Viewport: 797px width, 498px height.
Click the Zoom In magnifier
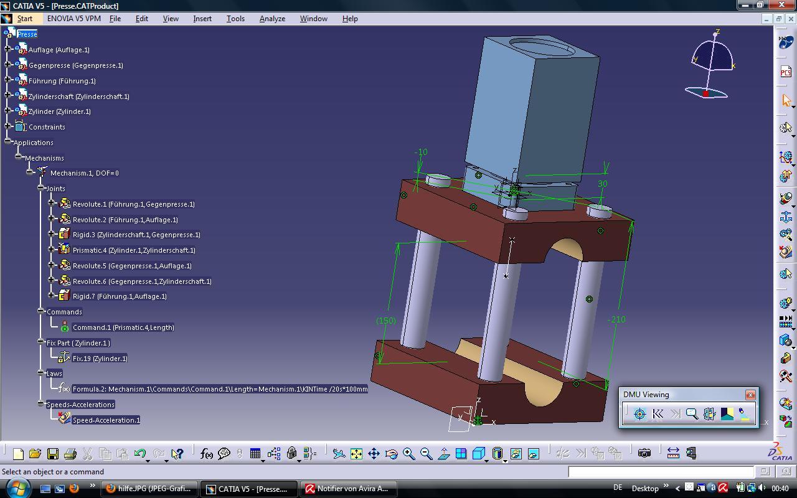pos(408,454)
